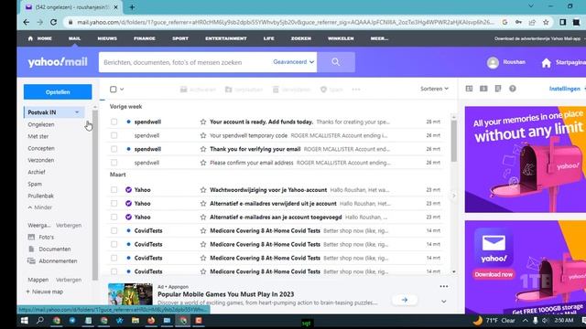Image resolution: width=586 pixels, height=329 pixels.
Task: Select checkbox for Wachtwoordwijziging email
Action: (x=114, y=190)
